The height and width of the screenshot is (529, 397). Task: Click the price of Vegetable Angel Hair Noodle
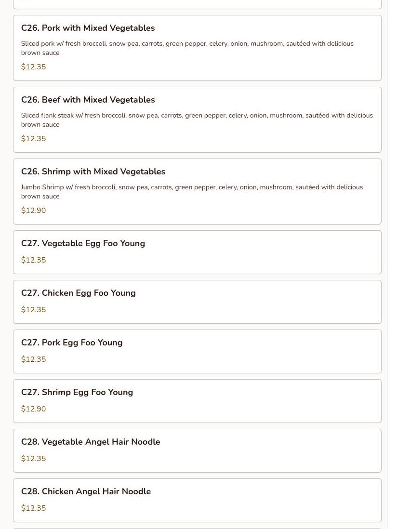coord(34,459)
